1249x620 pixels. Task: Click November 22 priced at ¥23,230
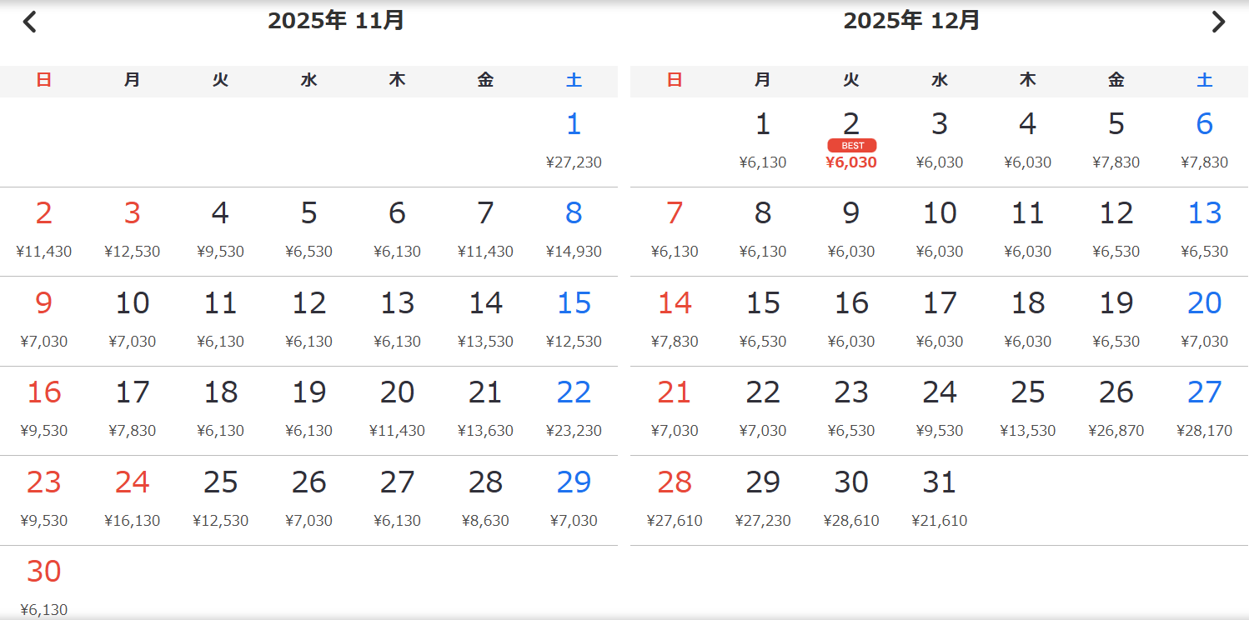point(574,409)
